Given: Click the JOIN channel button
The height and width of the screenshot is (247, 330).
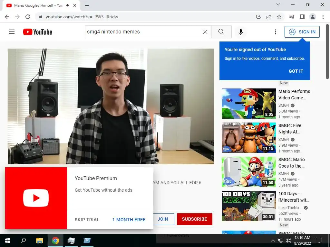Looking at the screenshot, I should [x=163, y=219].
